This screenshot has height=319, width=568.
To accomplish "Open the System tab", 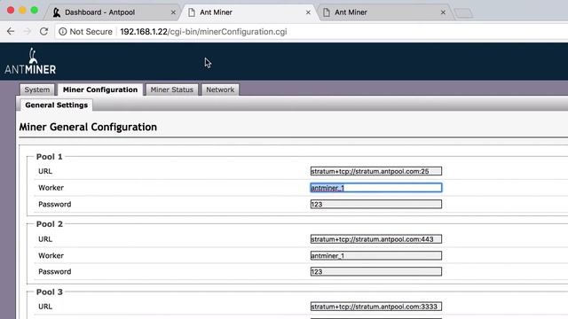I will click(37, 89).
